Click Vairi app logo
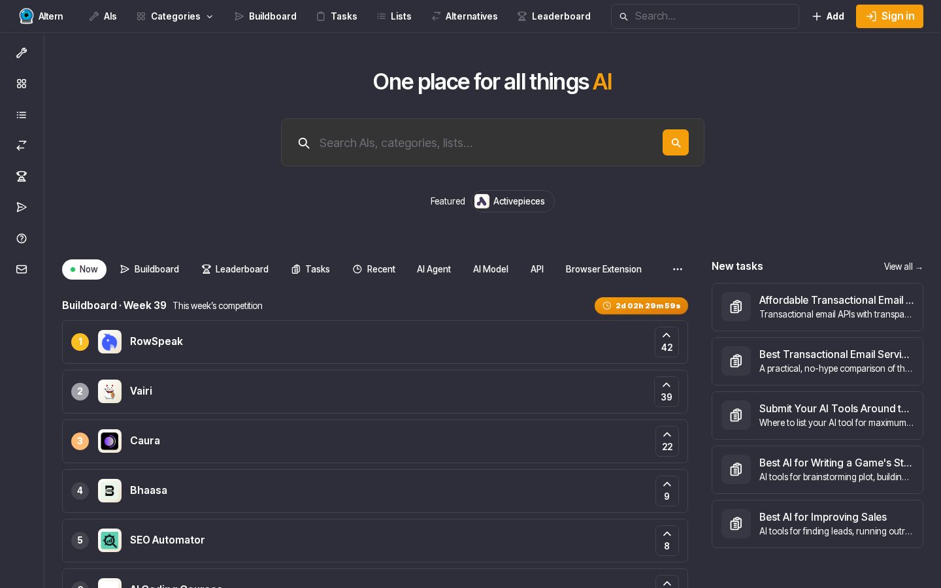The height and width of the screenshot is (588, 941). pyautogui.click(x=110, y=391)
